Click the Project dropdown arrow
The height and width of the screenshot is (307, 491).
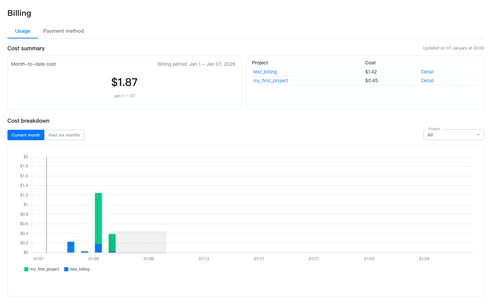(478, 135)
